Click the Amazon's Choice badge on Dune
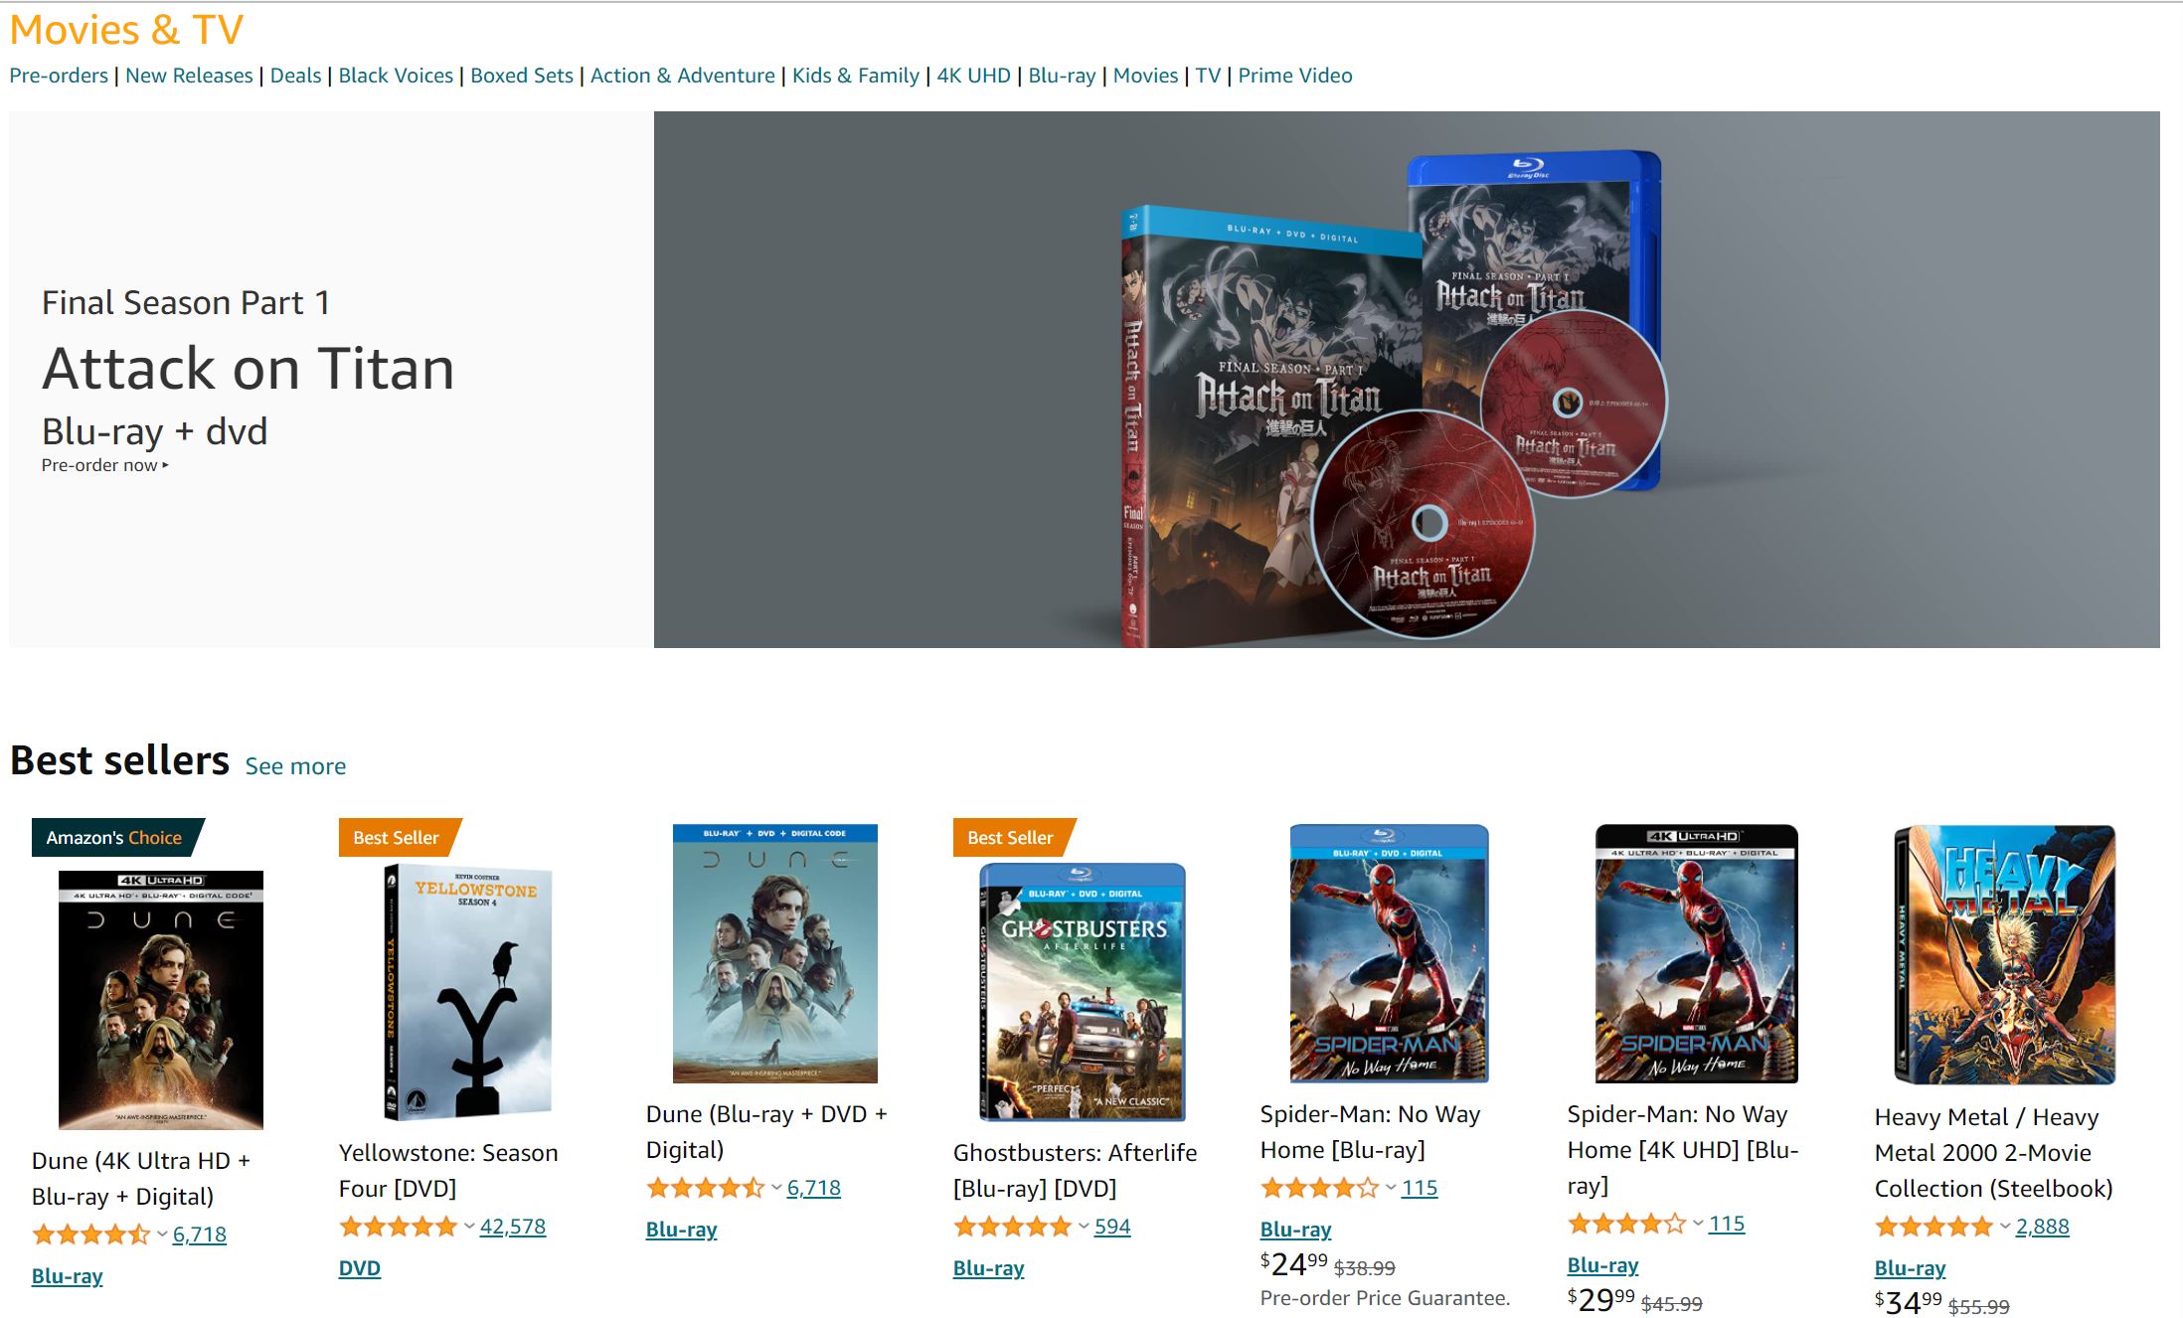The image size is (2183, 1318). [117, 837]
